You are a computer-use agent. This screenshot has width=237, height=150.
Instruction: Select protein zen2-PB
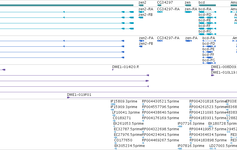point(146,44)
